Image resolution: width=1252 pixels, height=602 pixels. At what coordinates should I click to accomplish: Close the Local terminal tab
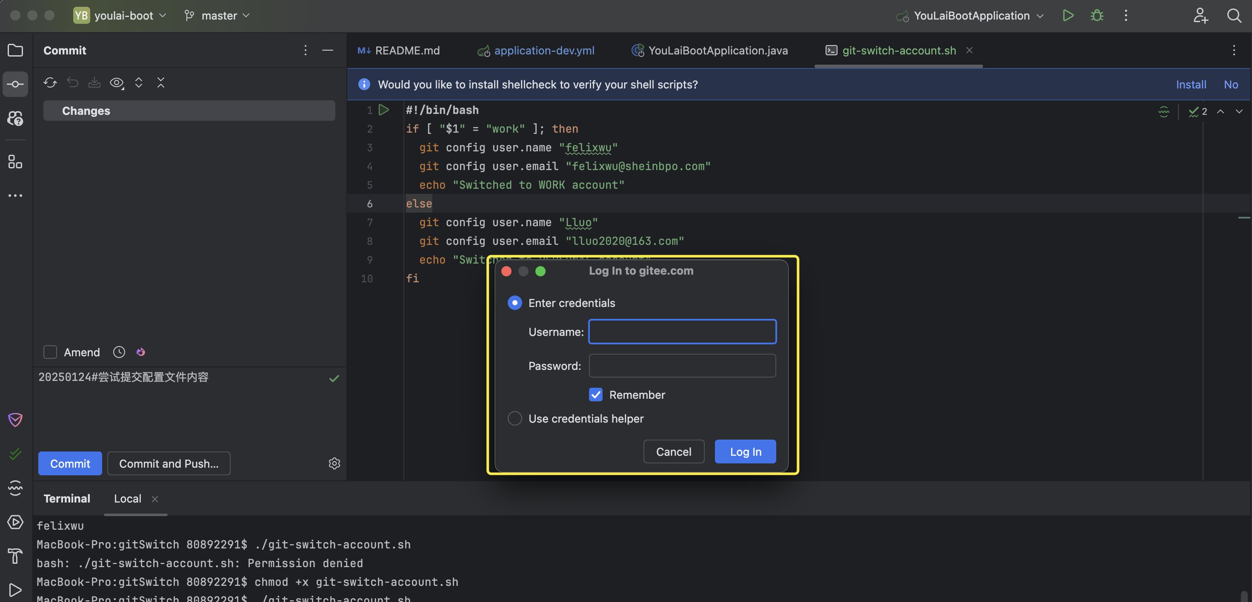click(x=155, y=499)
